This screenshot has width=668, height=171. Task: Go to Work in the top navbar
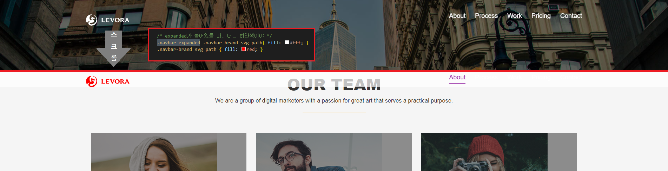click(x=514, y=16)
